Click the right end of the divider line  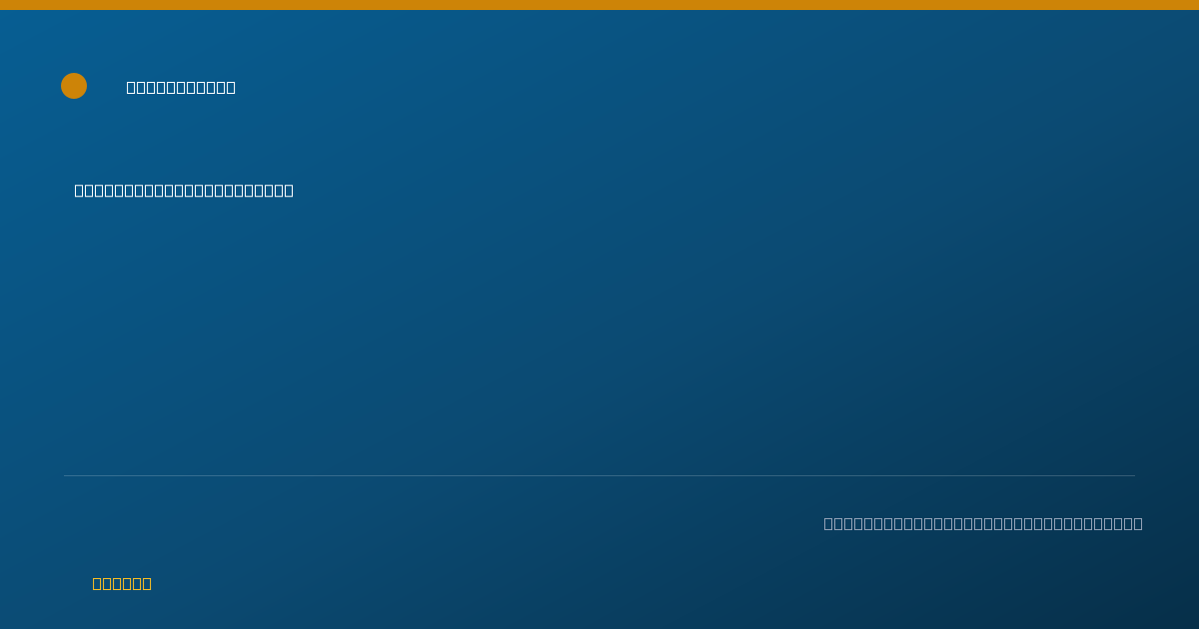tap(1133, 475)
